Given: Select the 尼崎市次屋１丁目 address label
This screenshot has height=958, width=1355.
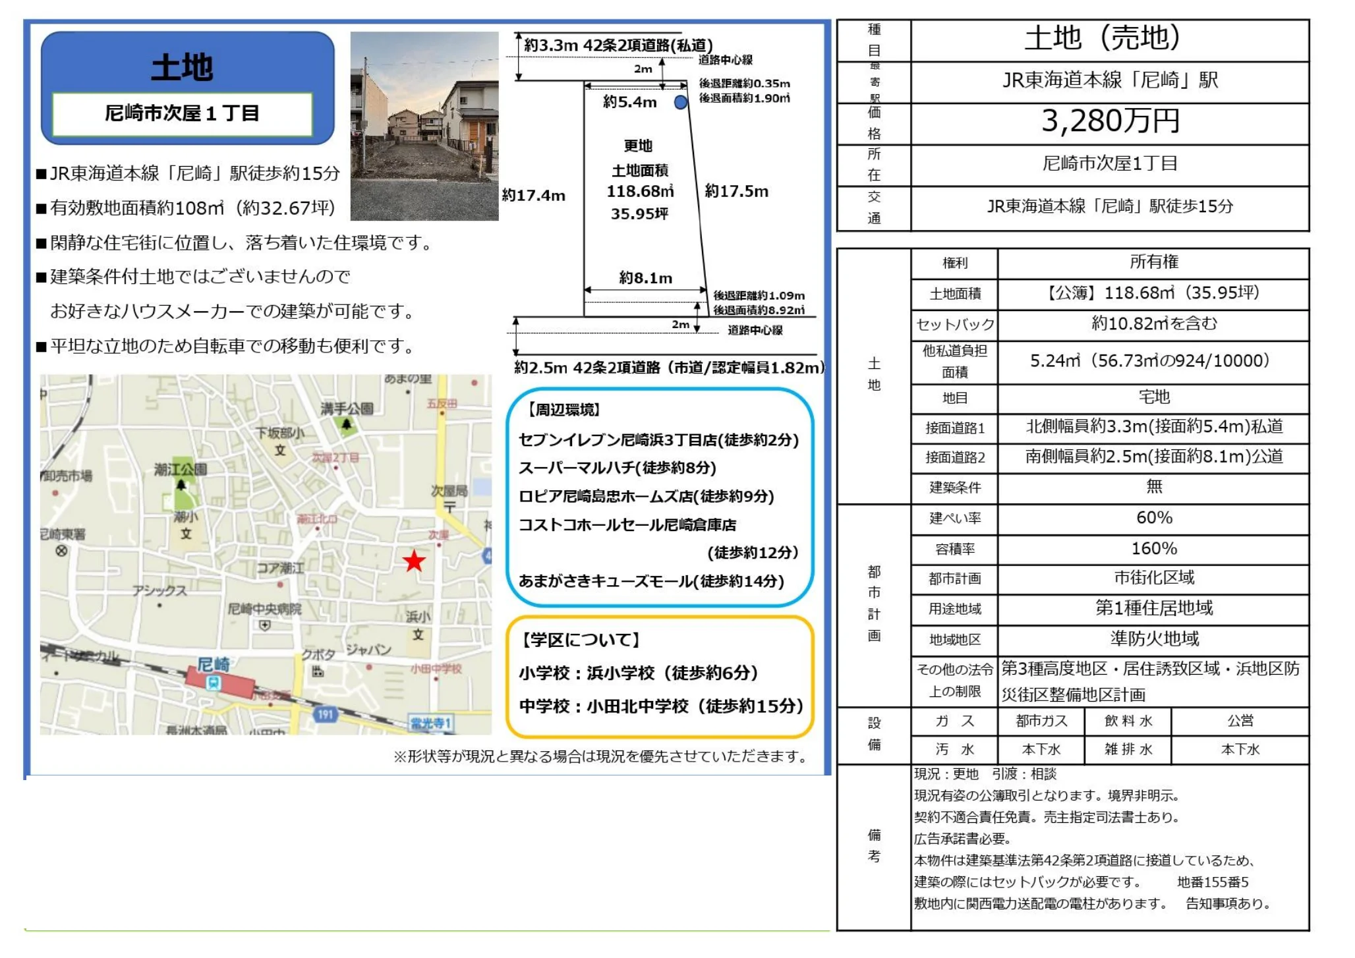Looking at the screenshot, I should click(x=182, y=113).
